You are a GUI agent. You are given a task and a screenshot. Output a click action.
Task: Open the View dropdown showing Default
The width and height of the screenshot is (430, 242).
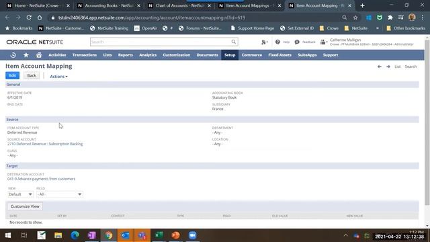pyautogui.click(x=20, y=194)
